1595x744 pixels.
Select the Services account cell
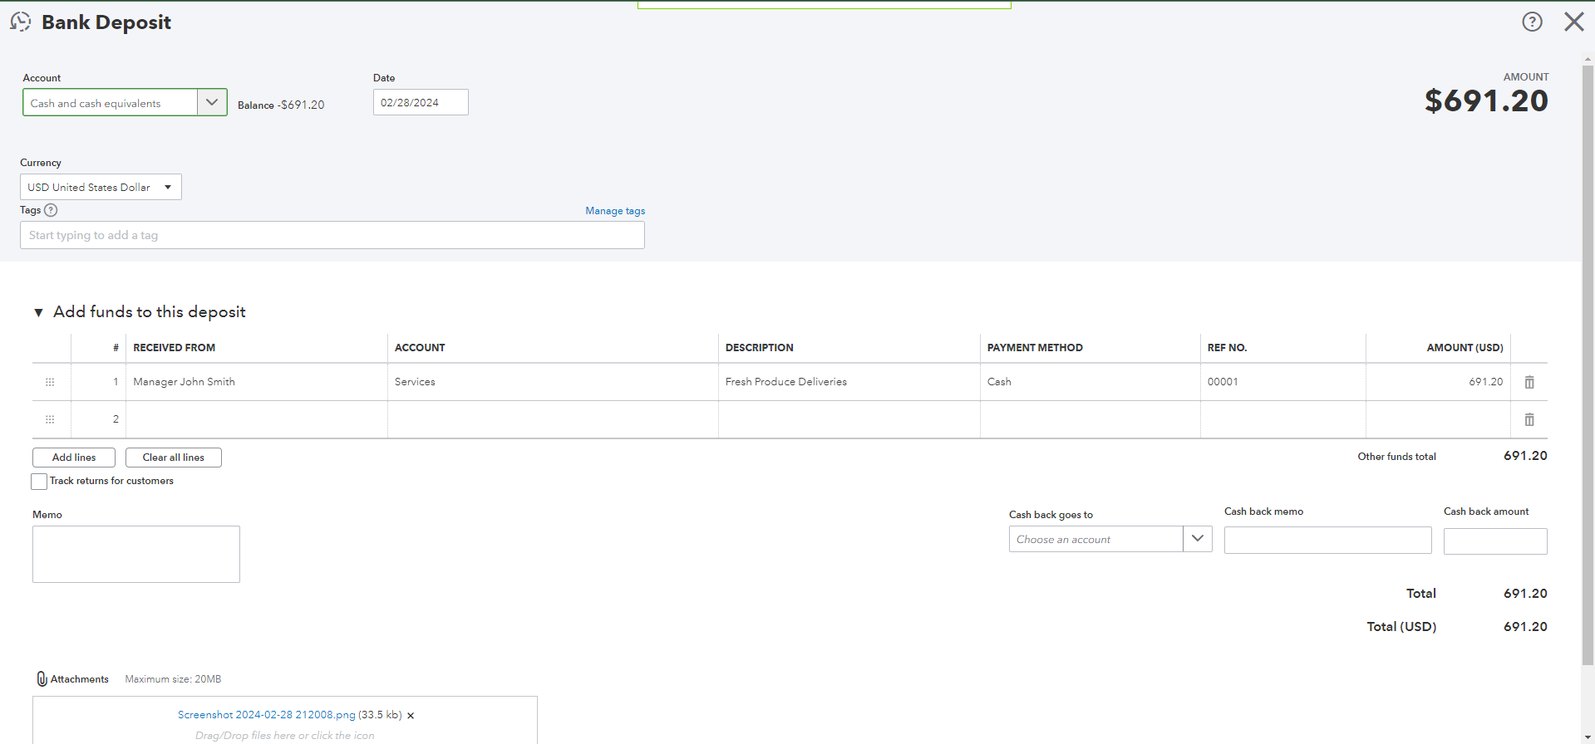[x=553, y=382]
